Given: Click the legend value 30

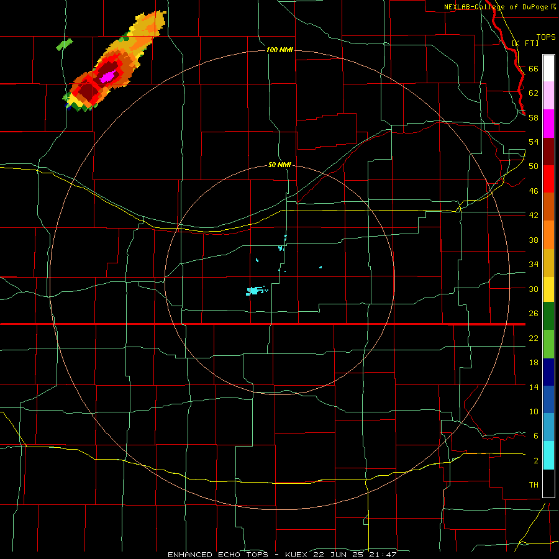Looking at the screenshot, I should (x=534, y=289).
